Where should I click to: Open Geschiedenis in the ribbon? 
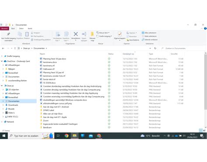(x=133, y=40)
